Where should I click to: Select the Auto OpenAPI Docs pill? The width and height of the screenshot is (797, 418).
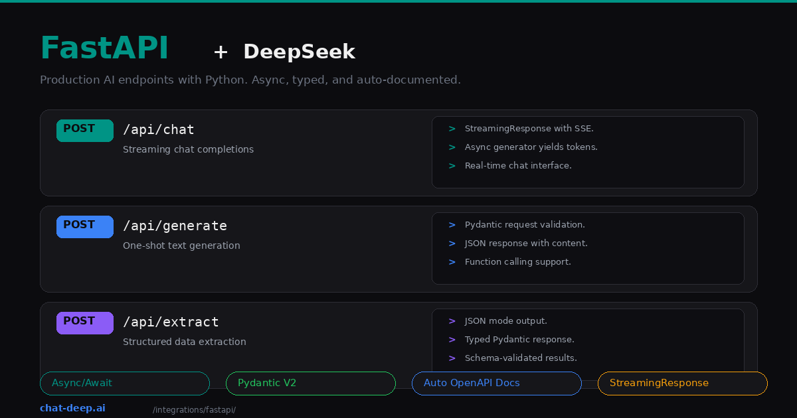pyautogui.click(x=496, y=383)
